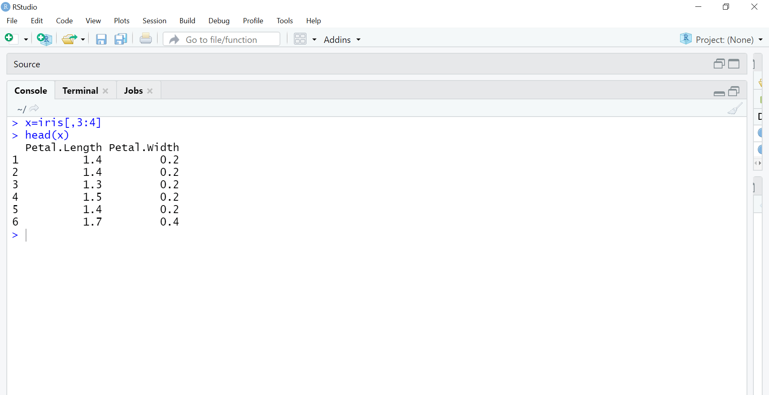
Task: Click Petal.Width value 0.4 in row 6
Action: [170, 222]
